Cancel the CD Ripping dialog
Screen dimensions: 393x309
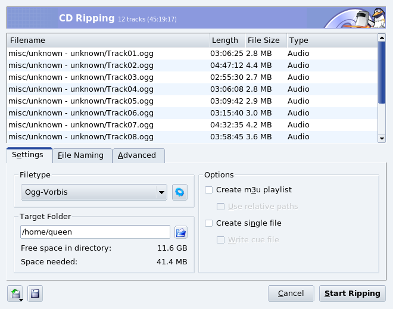[x=291, y=294]
